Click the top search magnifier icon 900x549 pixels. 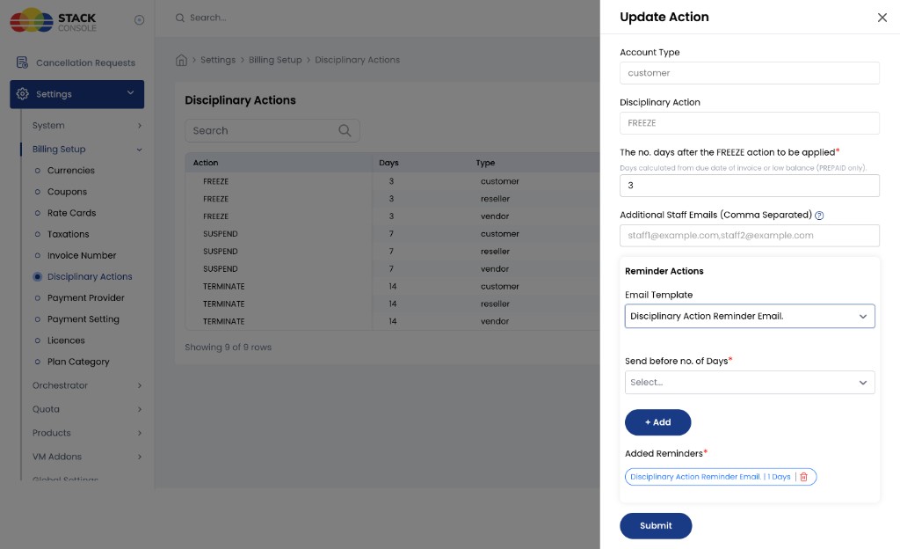point(179,18)
